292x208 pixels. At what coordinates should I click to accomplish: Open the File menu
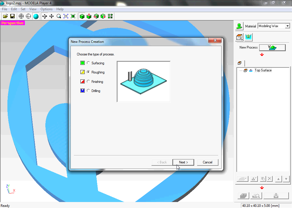pyautogui.click(x=5, y=9)
